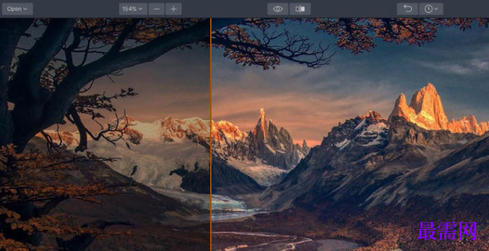489x251 pixels.
Task: Toggle the before/after split compare button
Action: tap(300, 9)
